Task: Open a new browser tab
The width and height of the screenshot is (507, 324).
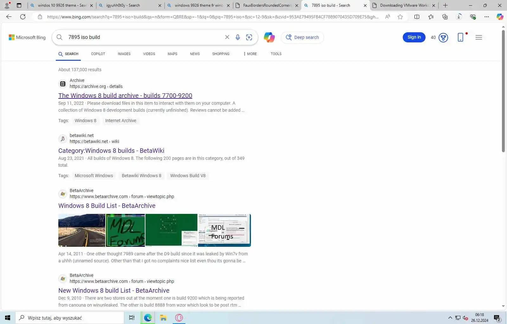Action: (445, 5)
